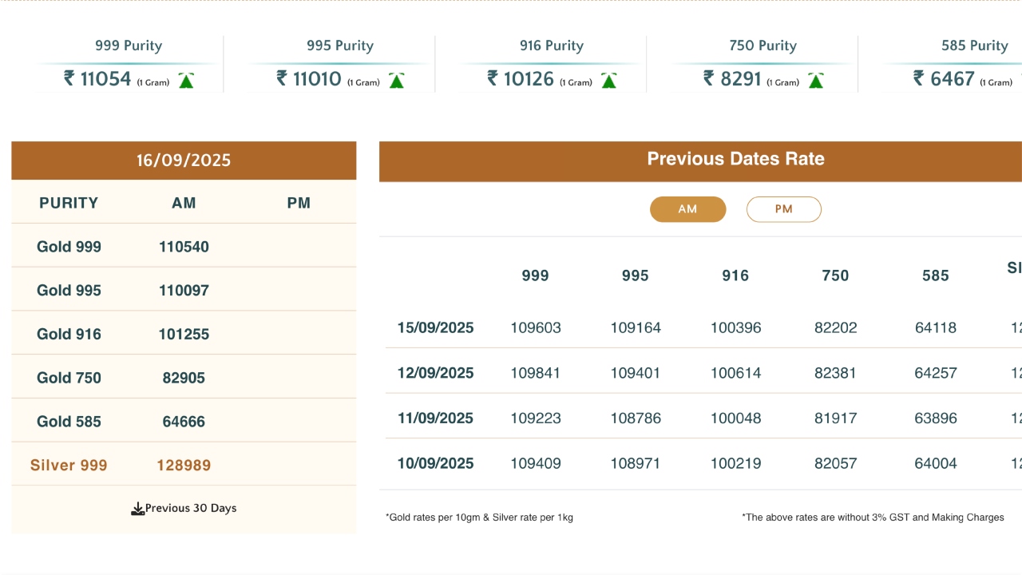Image resolution: width=1022 pixels, height=575 pixels.
Task: Select the 11/09/2025 row date
Action: click(x=435, y=418)
